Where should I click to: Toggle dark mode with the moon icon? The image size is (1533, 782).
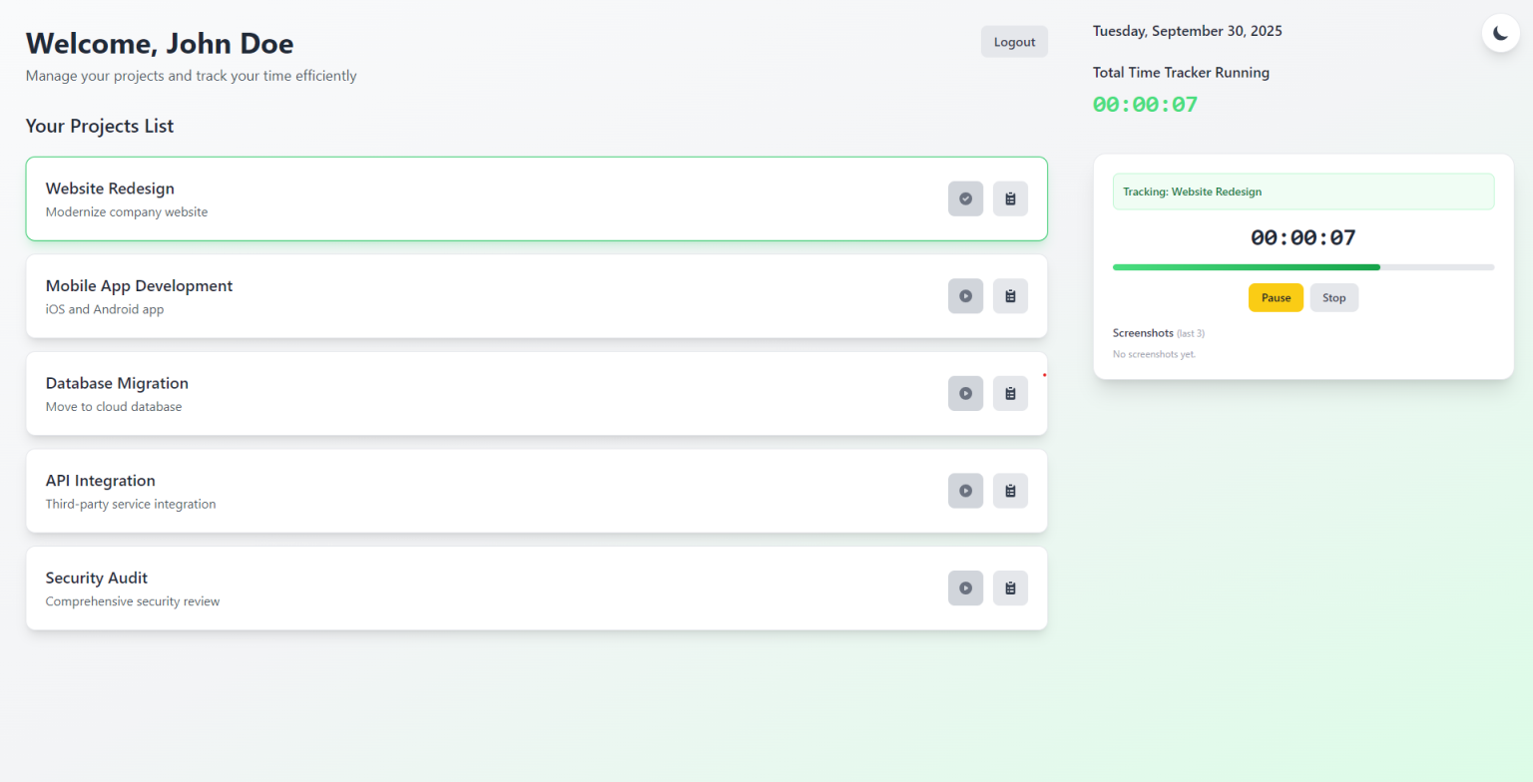click(1500, 32)
